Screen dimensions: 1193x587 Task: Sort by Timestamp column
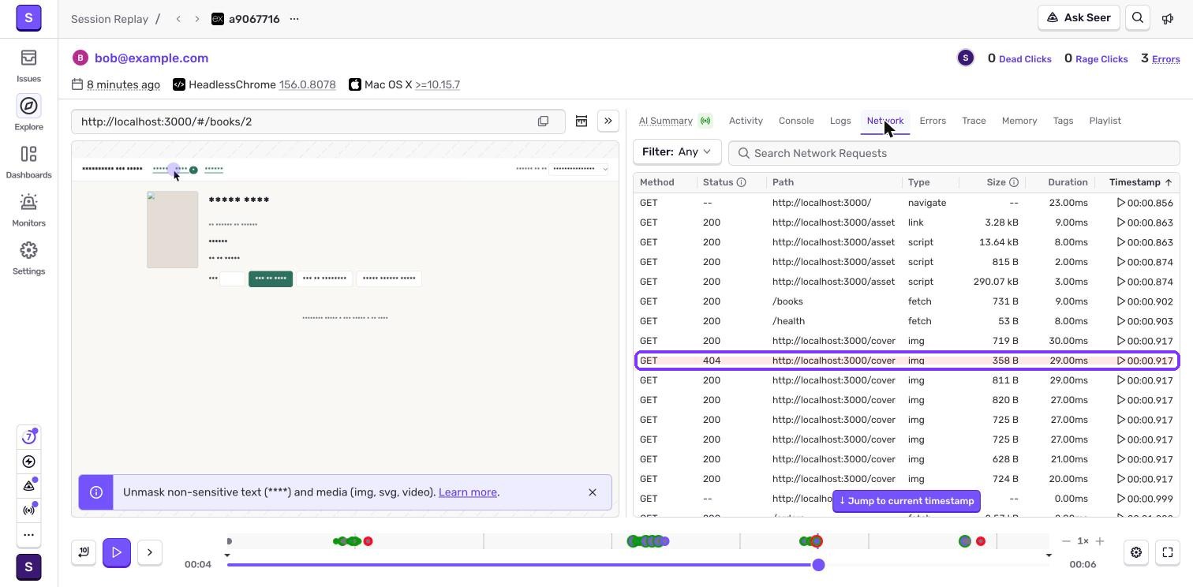1140,182
